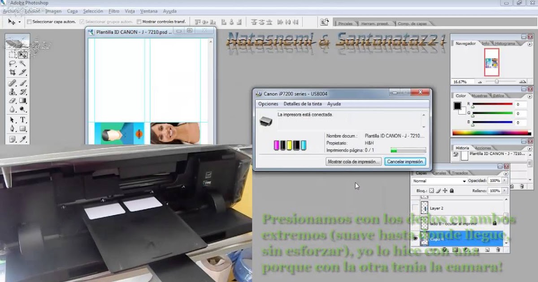Select the Magic Wand tool
The image size is (538, 282).
click(x=23, y=64)
